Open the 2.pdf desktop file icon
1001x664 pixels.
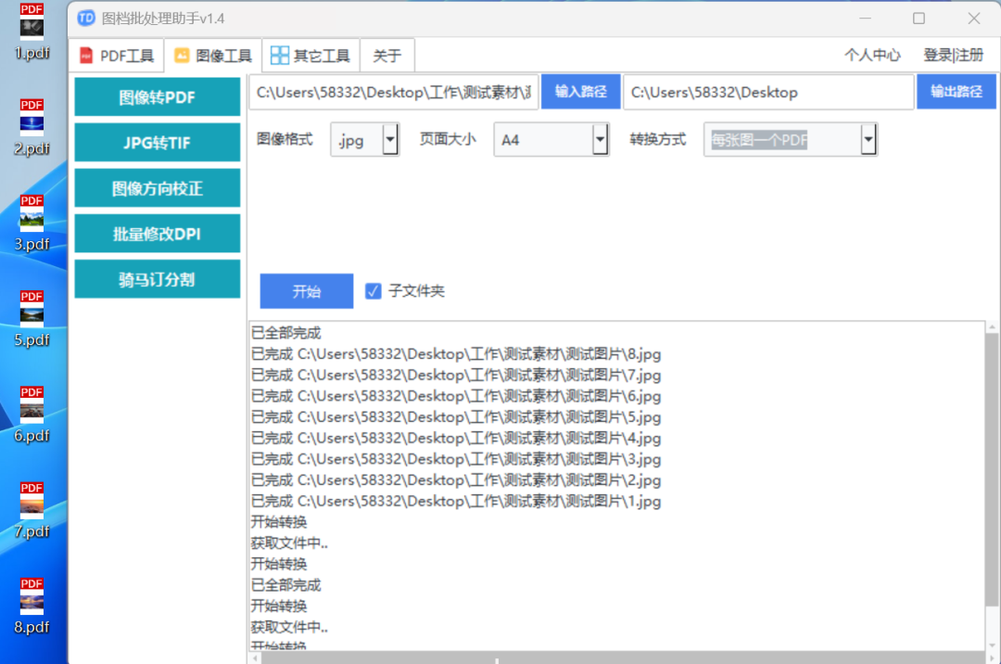pyautogui.click(x=32, y=128)
